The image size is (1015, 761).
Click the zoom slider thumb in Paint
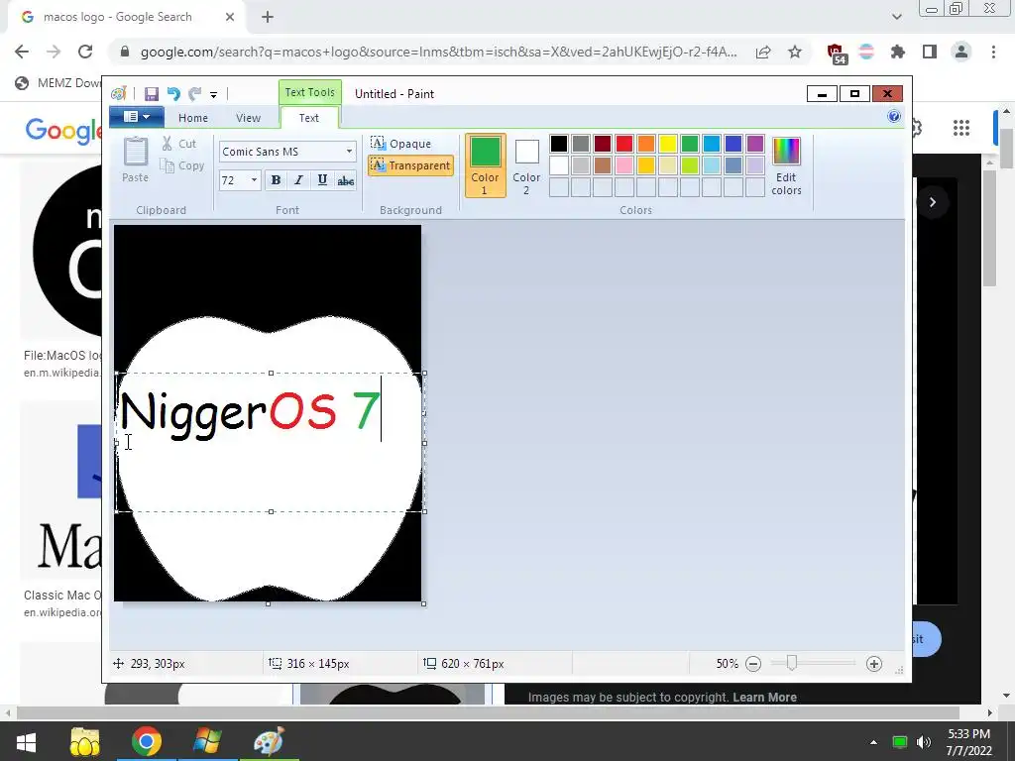(791, 663)
